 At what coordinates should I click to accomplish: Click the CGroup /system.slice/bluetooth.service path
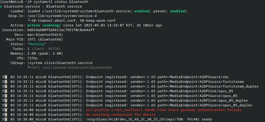60,63
